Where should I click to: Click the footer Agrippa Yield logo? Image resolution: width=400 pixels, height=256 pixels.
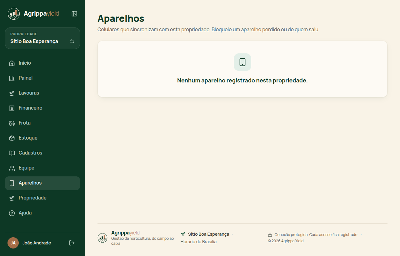[102, 238]
